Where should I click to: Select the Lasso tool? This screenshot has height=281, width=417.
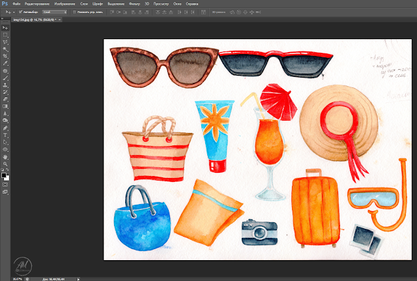coord(5,42)
